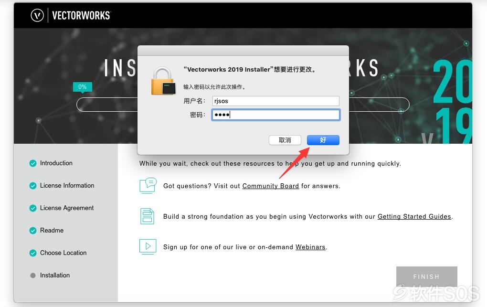Focus the 用户名 username field
The width and height of the screenshot is (487, 307).
276,101
